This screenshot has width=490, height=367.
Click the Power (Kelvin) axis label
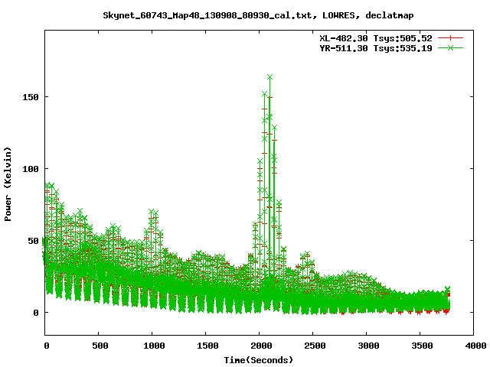point(8,184)
